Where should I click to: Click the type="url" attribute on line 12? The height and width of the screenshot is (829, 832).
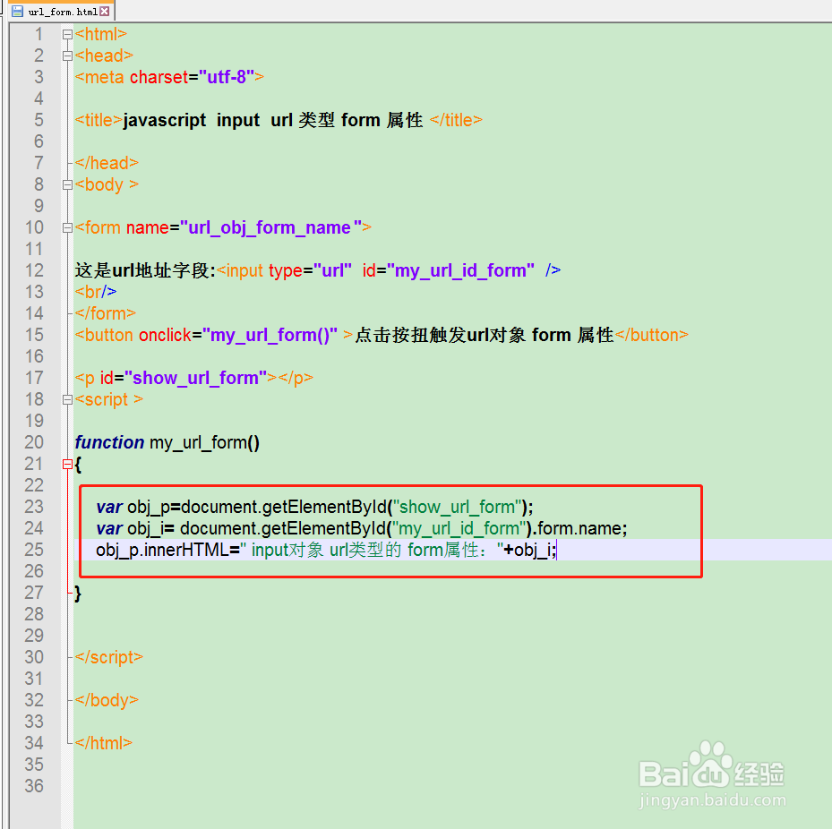(x=311, y=271)
